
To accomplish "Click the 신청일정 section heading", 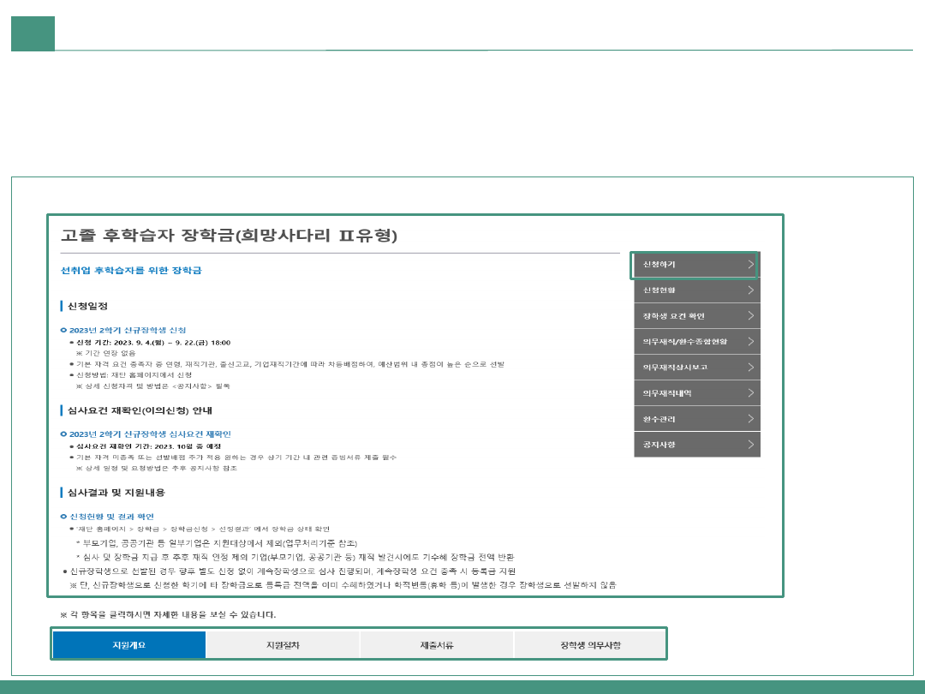I will click(87, 306).
